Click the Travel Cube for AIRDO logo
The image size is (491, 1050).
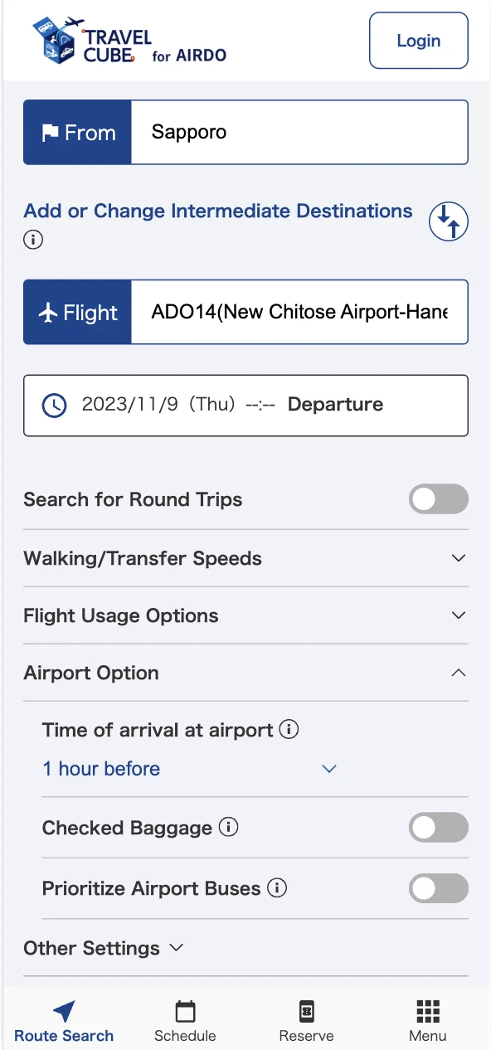(x=129, y=41)
